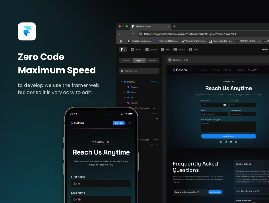The width and height of the screenshot is (269, 203).
Task: Open the Framer main menu logo button
Action: pyautogui.click(x=123, y=49)
